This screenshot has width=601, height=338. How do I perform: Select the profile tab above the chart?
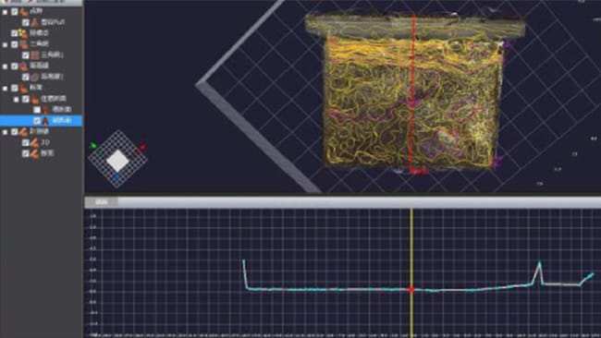tap(101, 202)
